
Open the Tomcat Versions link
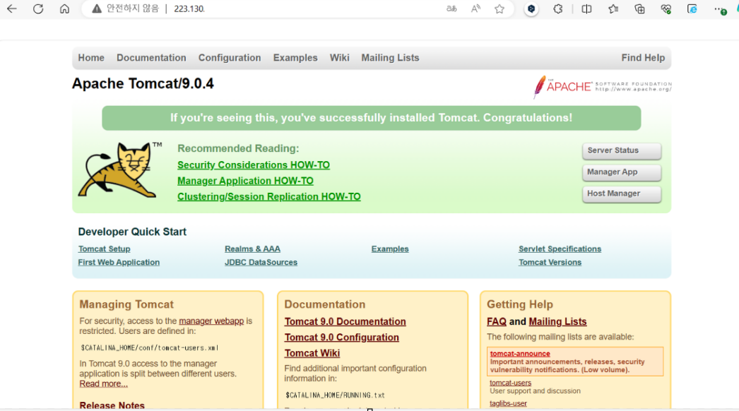[x=550, y=262]
